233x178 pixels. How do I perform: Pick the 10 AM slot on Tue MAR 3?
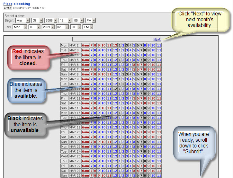[x=103, y=50]
